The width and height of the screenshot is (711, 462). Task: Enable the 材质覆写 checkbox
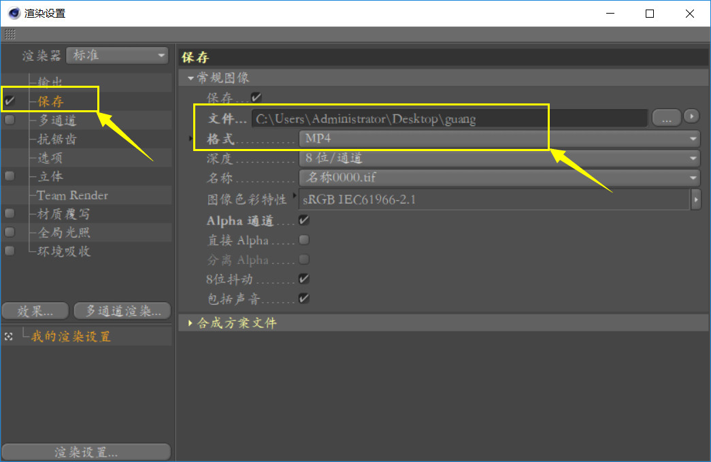coord(10,213)
